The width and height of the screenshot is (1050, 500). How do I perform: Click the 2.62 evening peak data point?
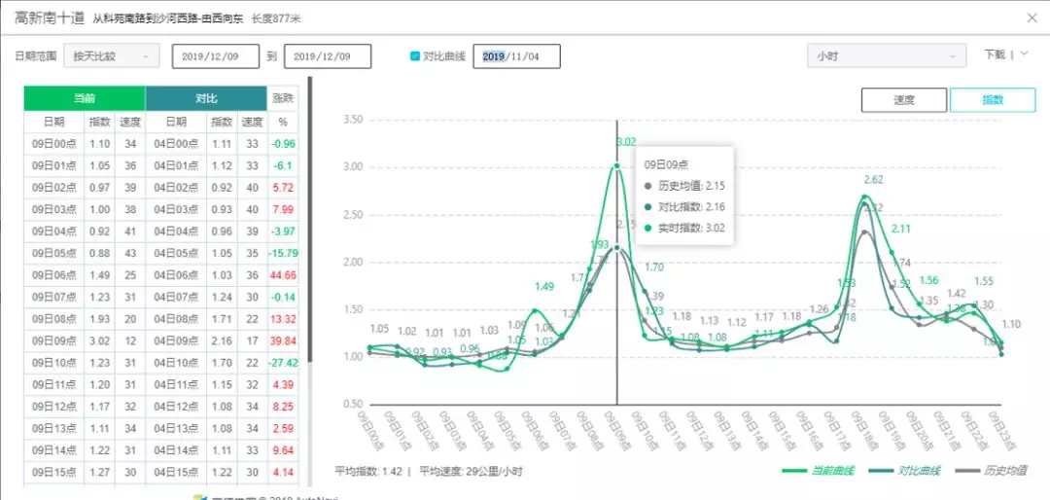tap(864, 196)
